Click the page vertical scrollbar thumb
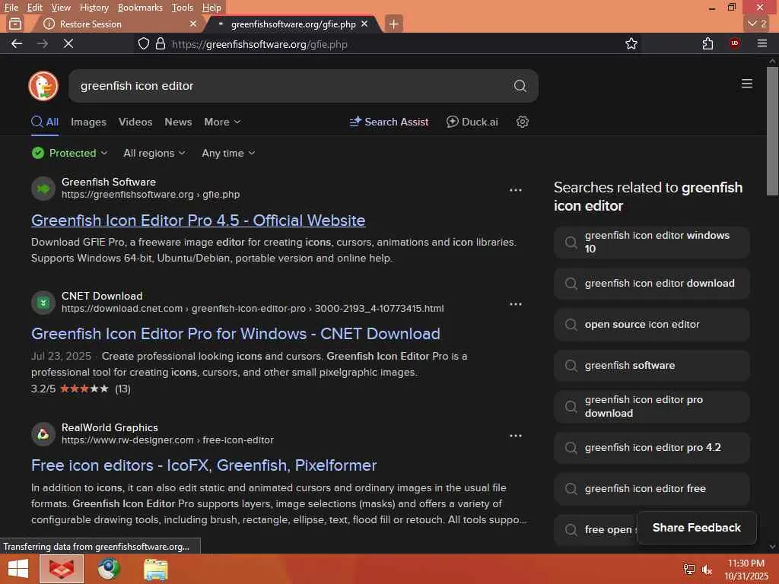Screen dimensions: 779x584 tap(772, 132)
